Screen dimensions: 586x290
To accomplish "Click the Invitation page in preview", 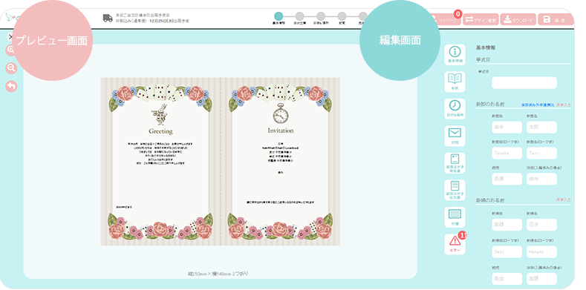I will coord(280,161).
